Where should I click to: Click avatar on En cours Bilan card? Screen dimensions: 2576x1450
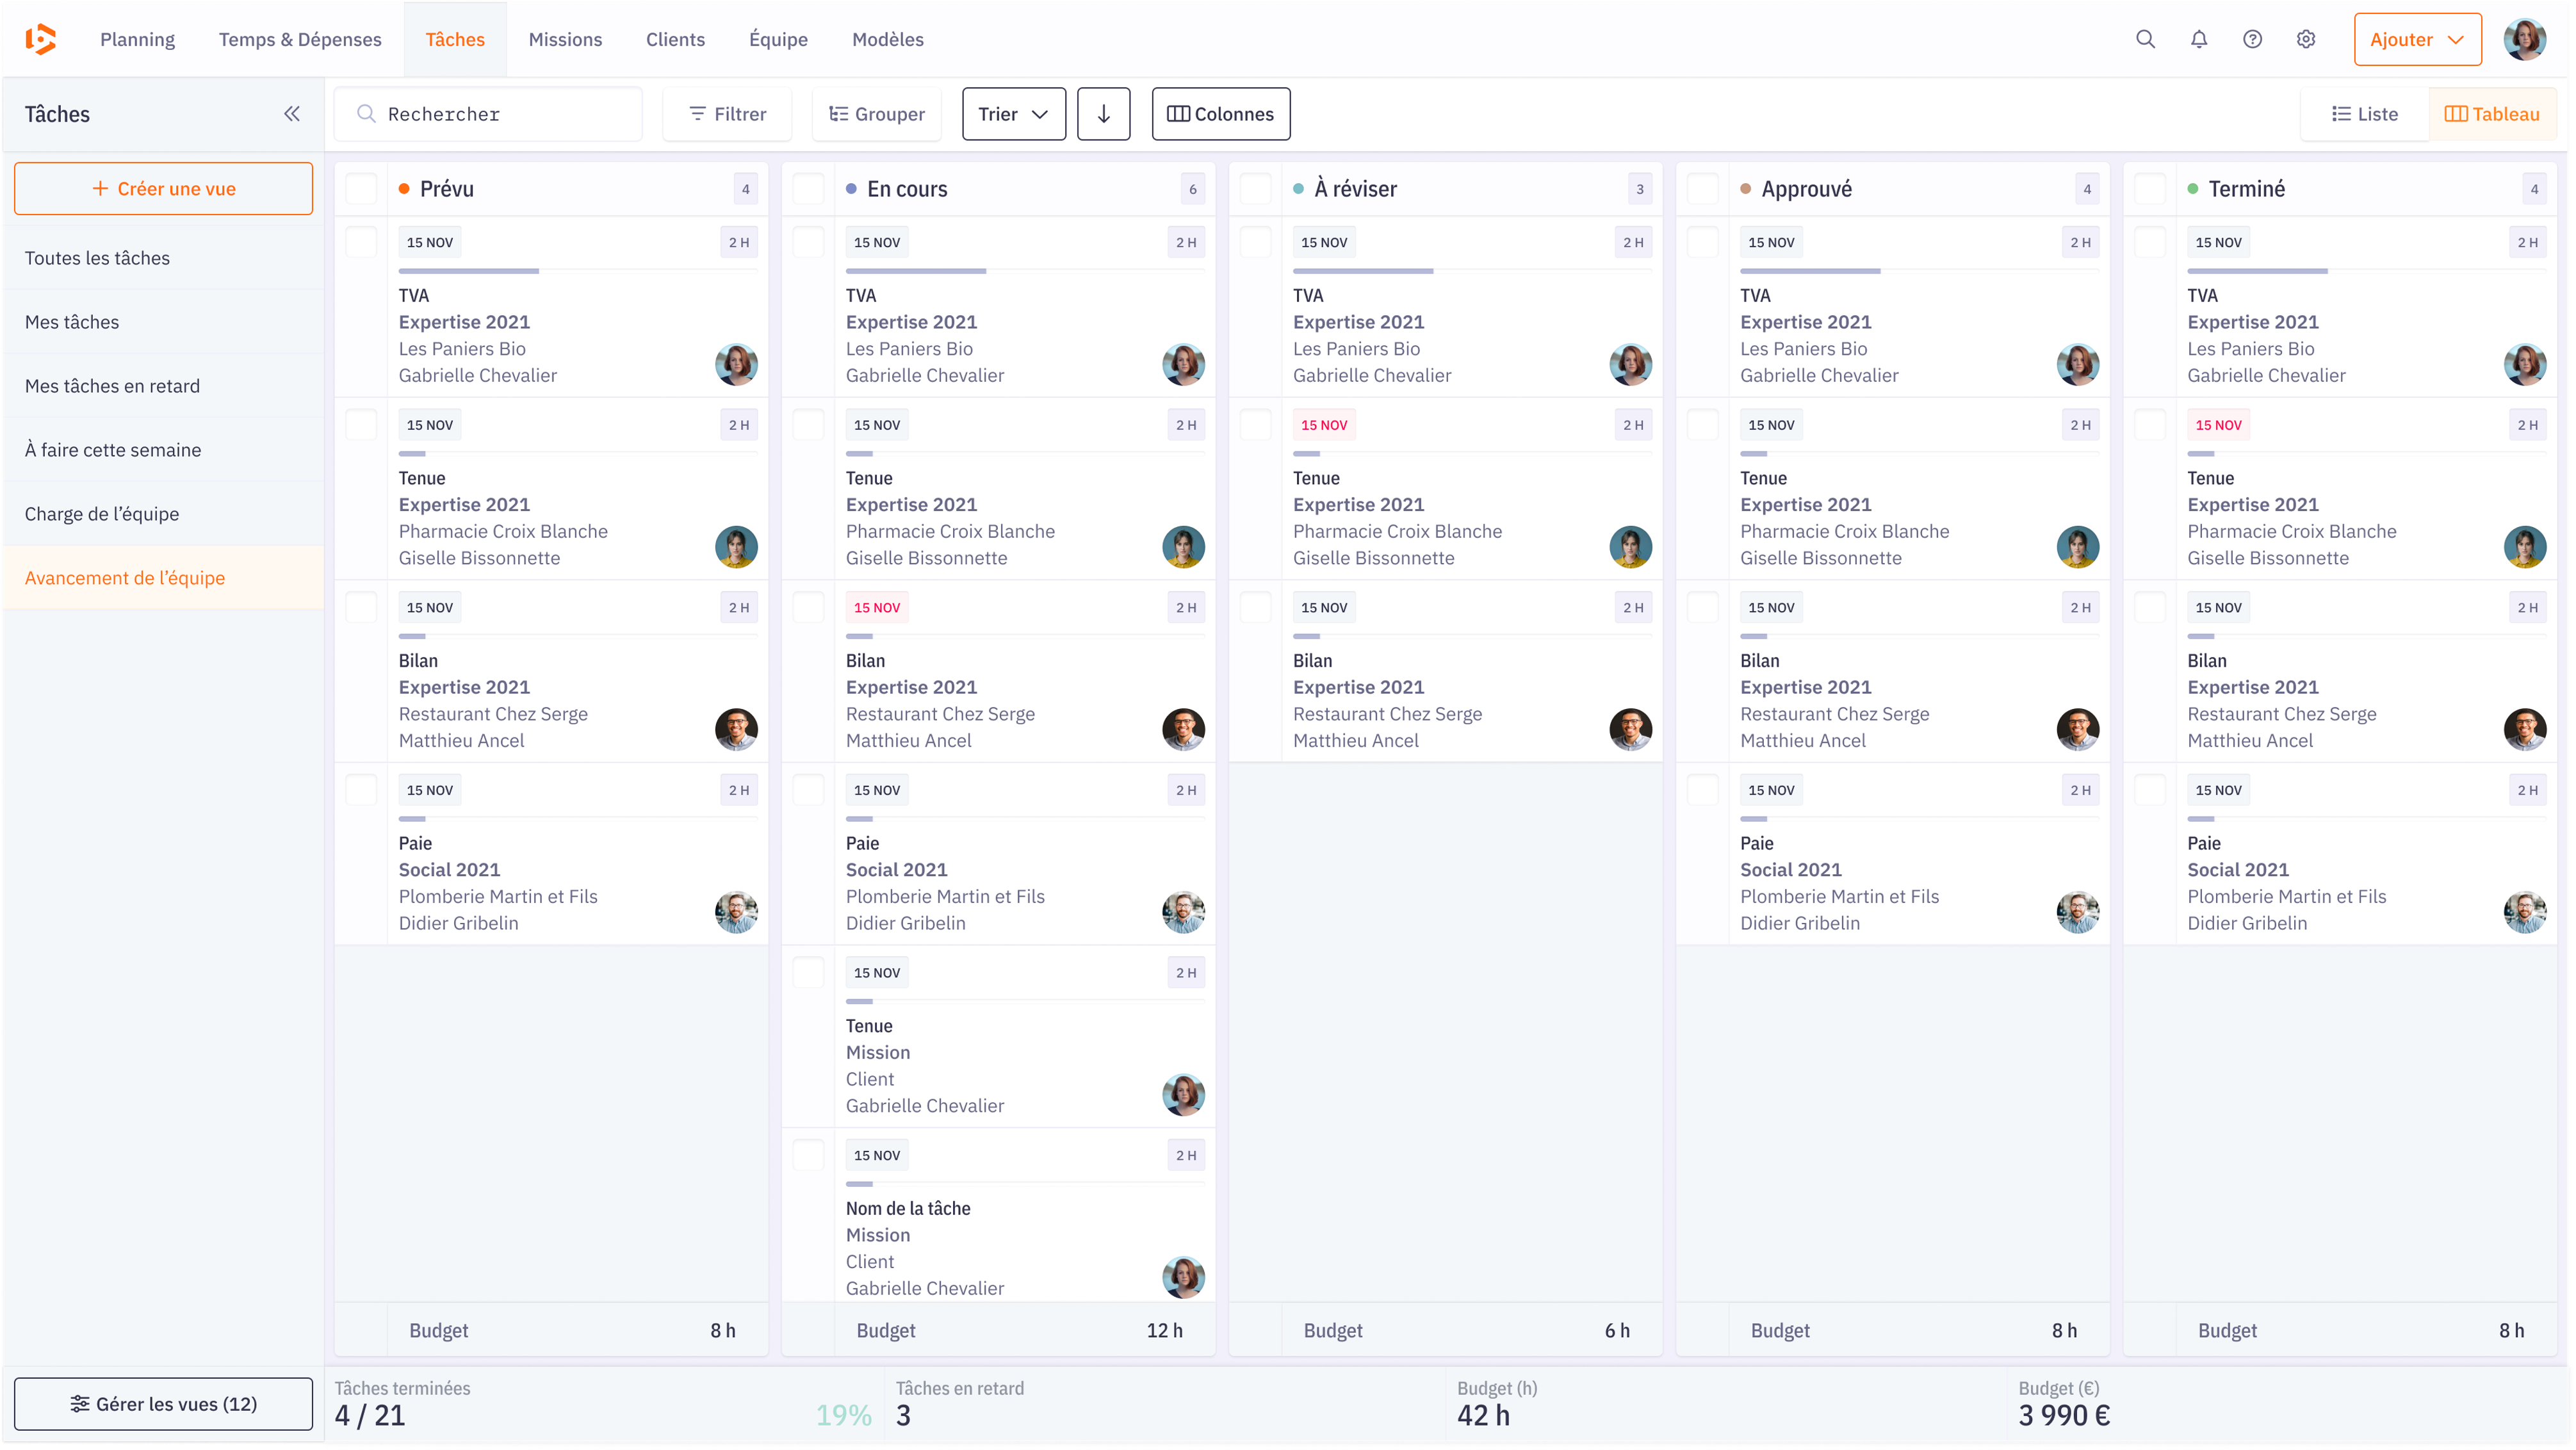[1183, 729]
